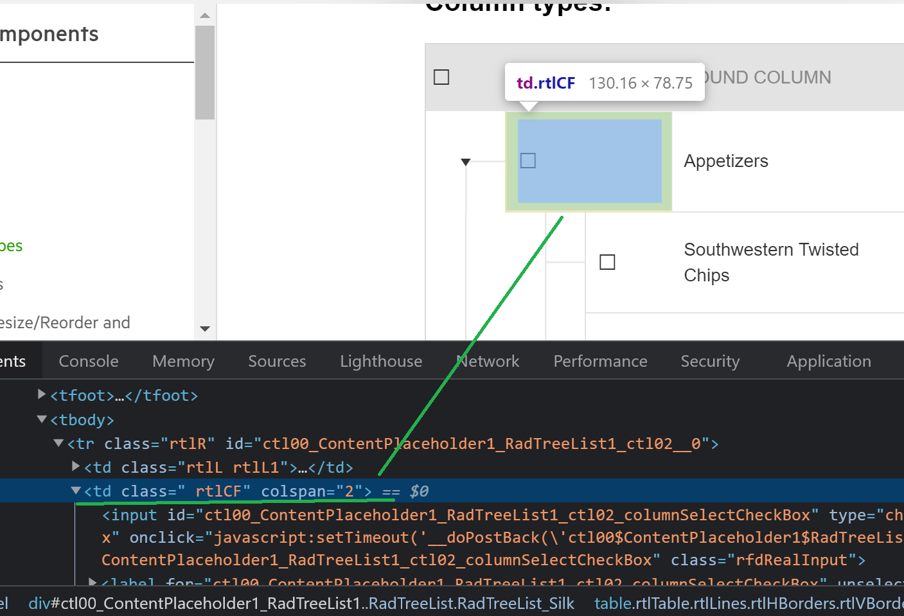The width and height of the screenshot is (904, 616).
Task: Expand the td rtlL rtlL1 node
Action: 76,466
